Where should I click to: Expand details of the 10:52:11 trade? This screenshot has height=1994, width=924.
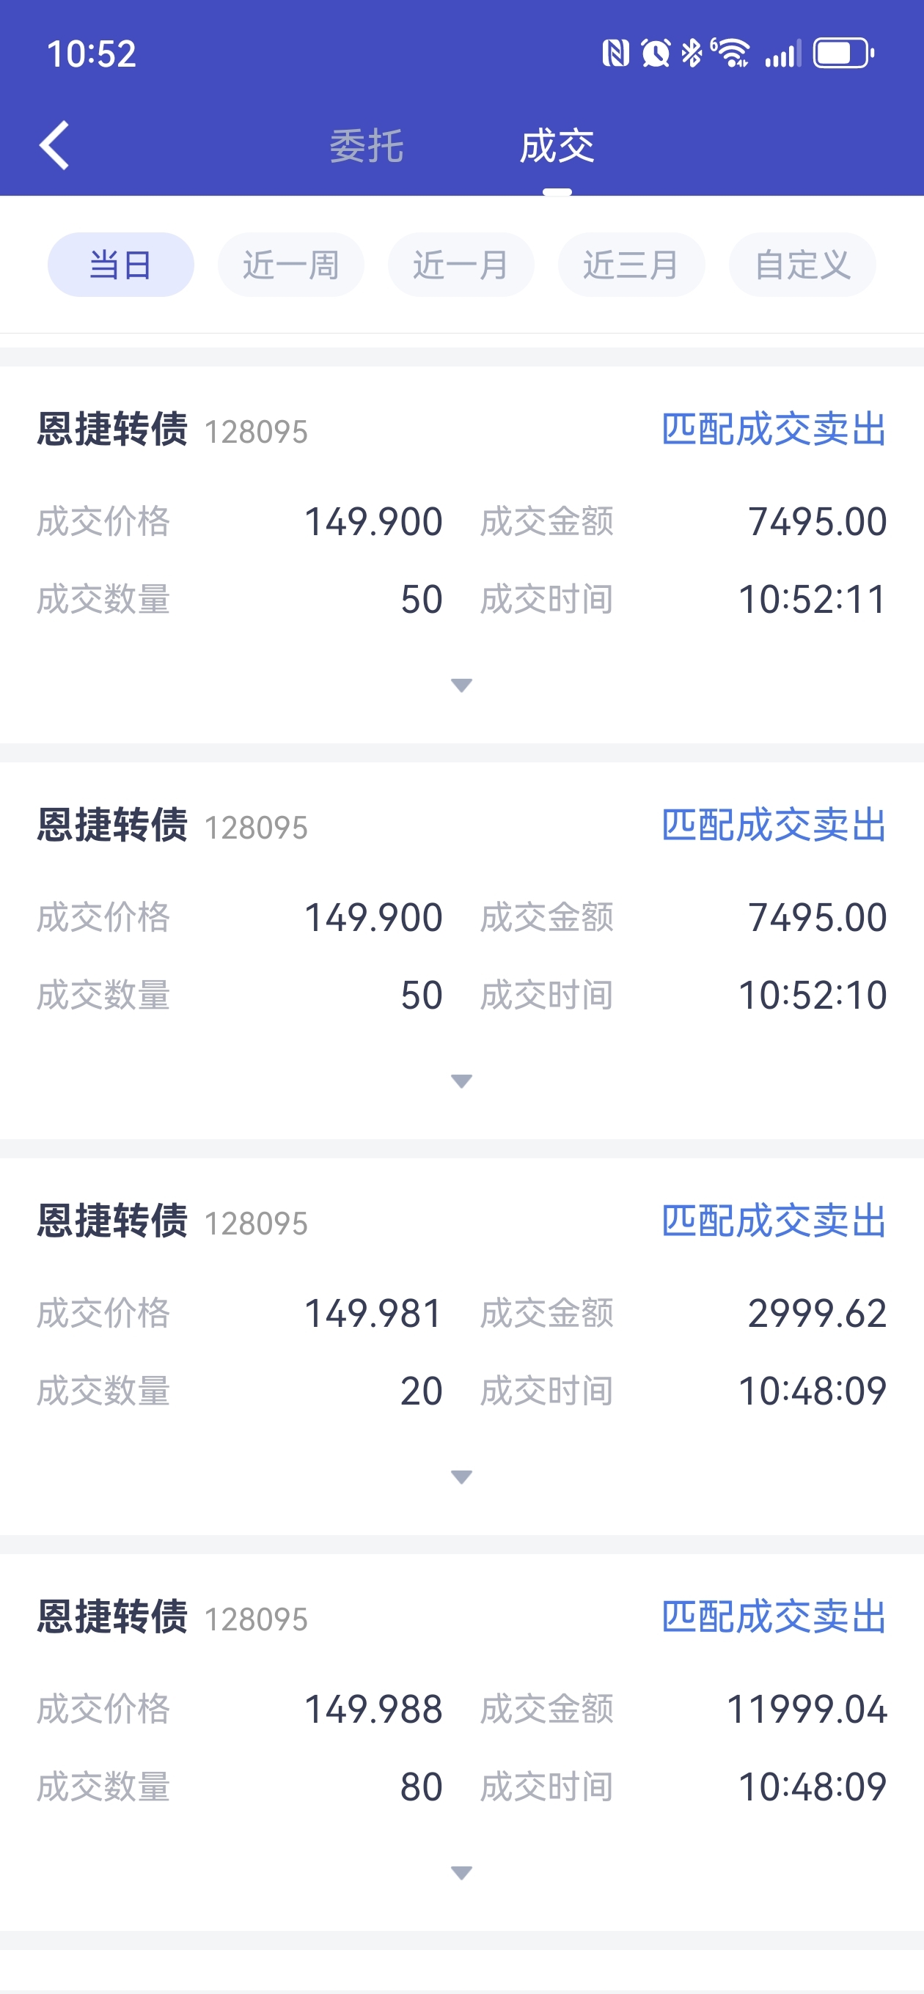[x=461, y=685]
